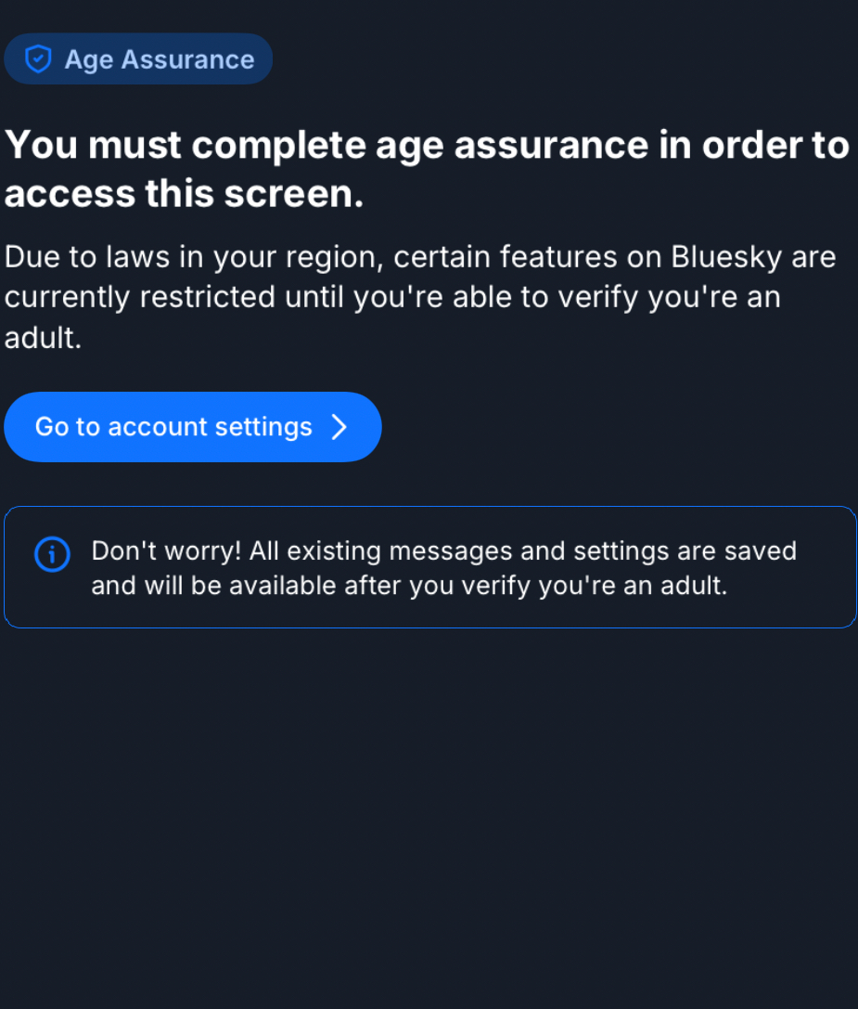Click the word "region" in the description
The height and width of the screenshot is (1009, 858).
336,257
